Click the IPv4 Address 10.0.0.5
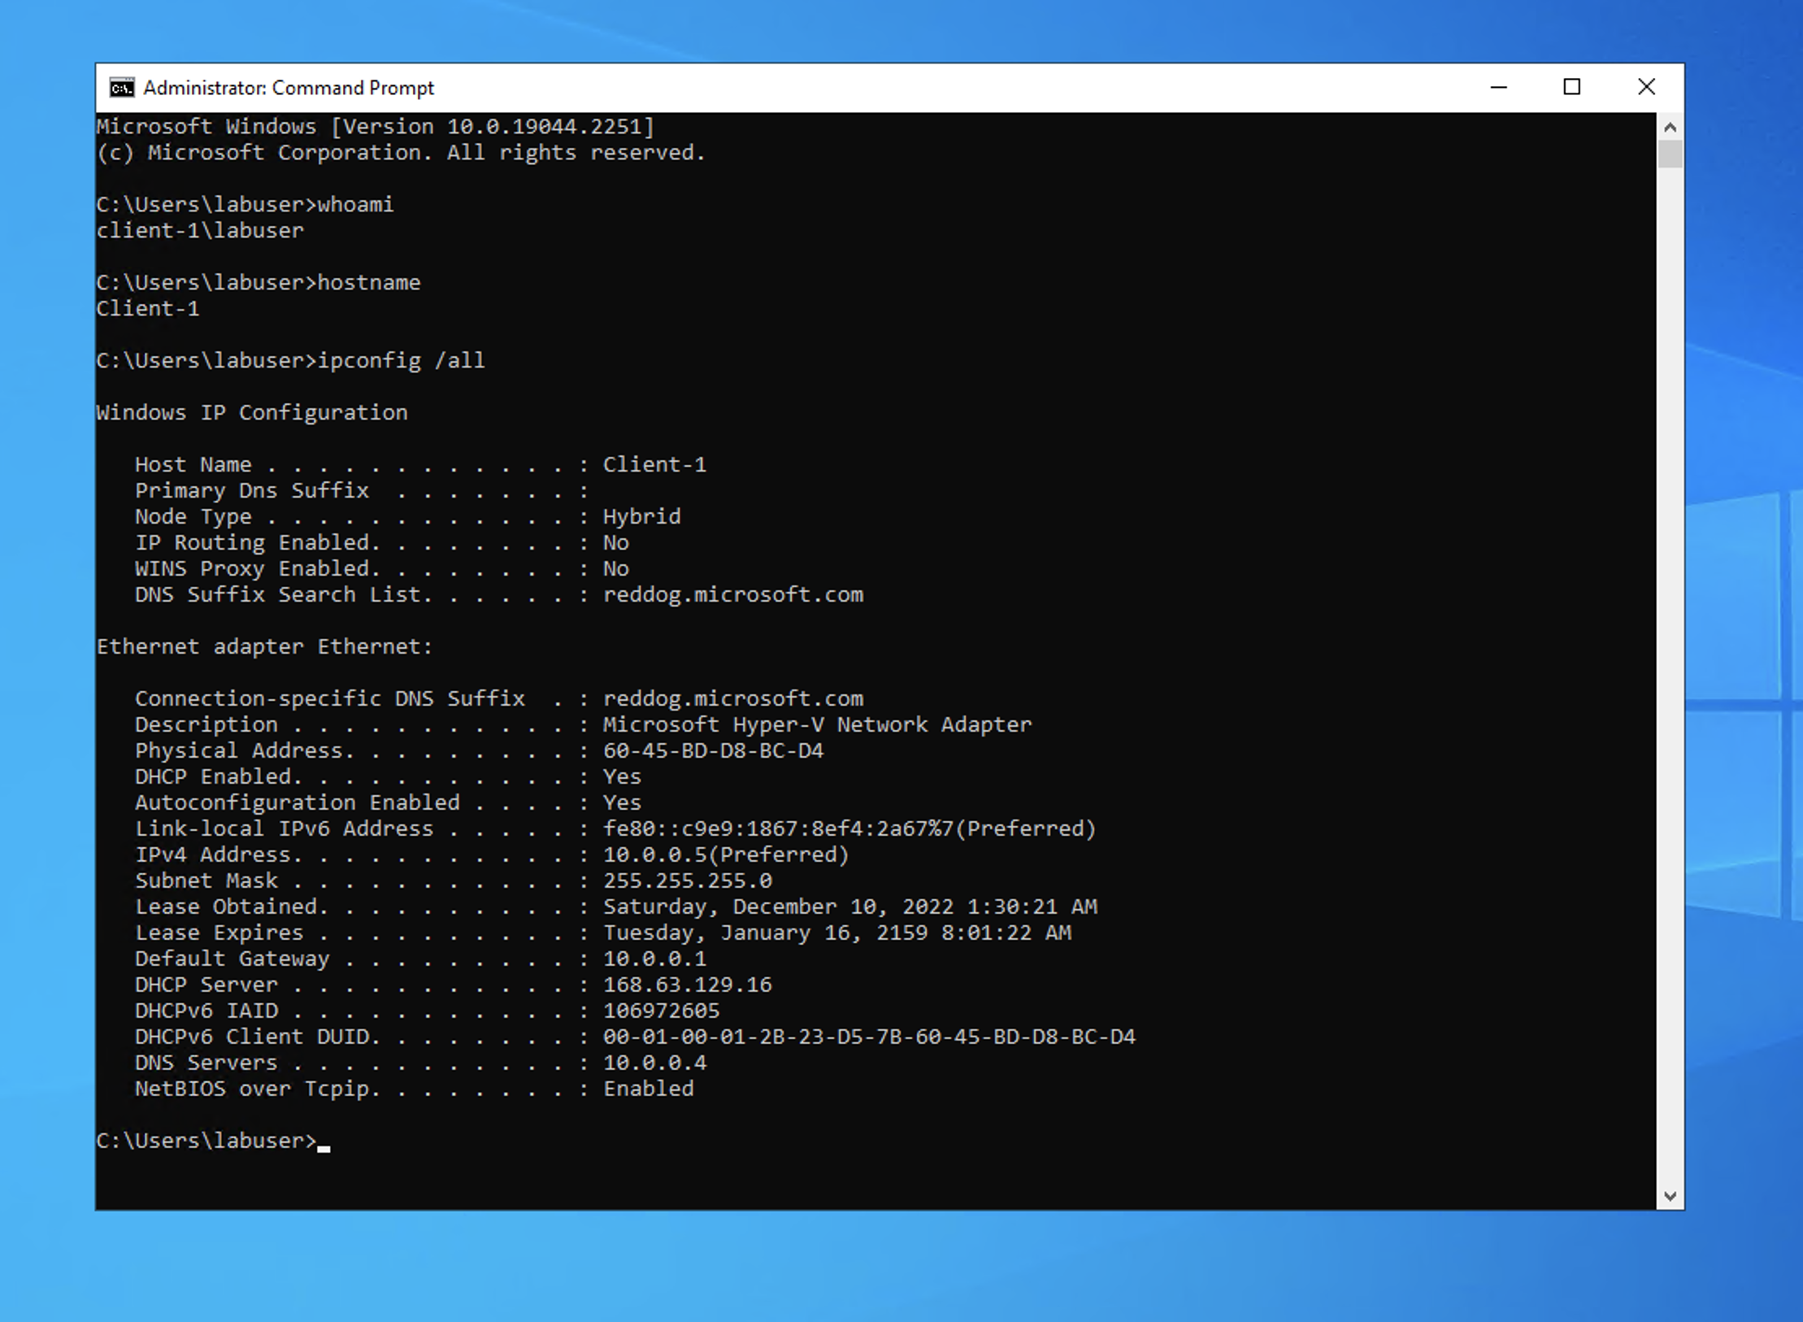This screenshot has height=1322, width=1803. 726,855
